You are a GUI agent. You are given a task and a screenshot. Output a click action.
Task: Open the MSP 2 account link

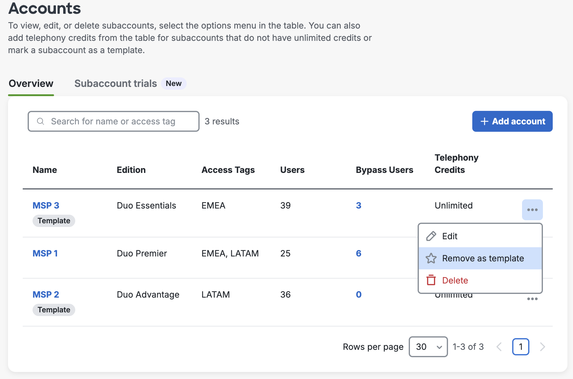(x=46, y=295)
